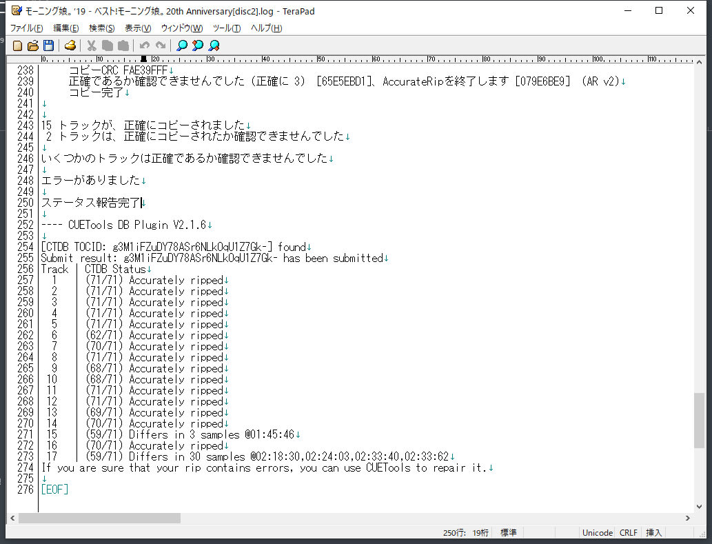Viewport: 712px width, 544px height.
Task: Click the 'コピー完了' line
Action: pyautogui.click(x=99, y=92)
